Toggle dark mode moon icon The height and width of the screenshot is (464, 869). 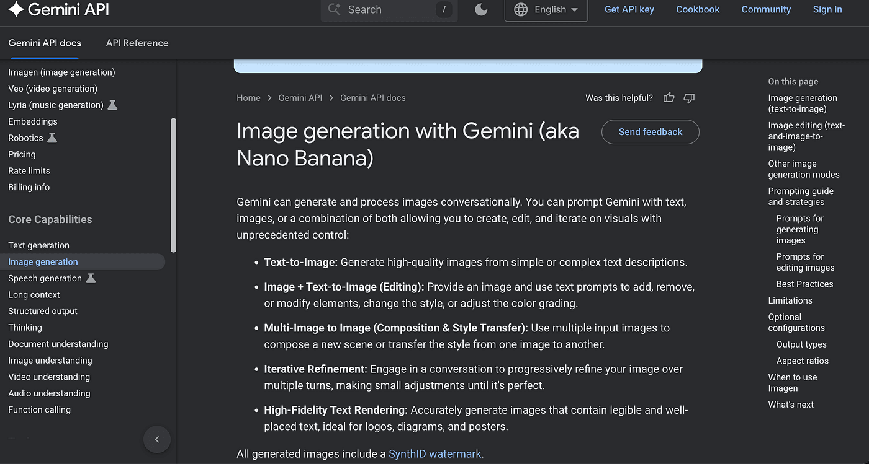click(x=481, y=9)
